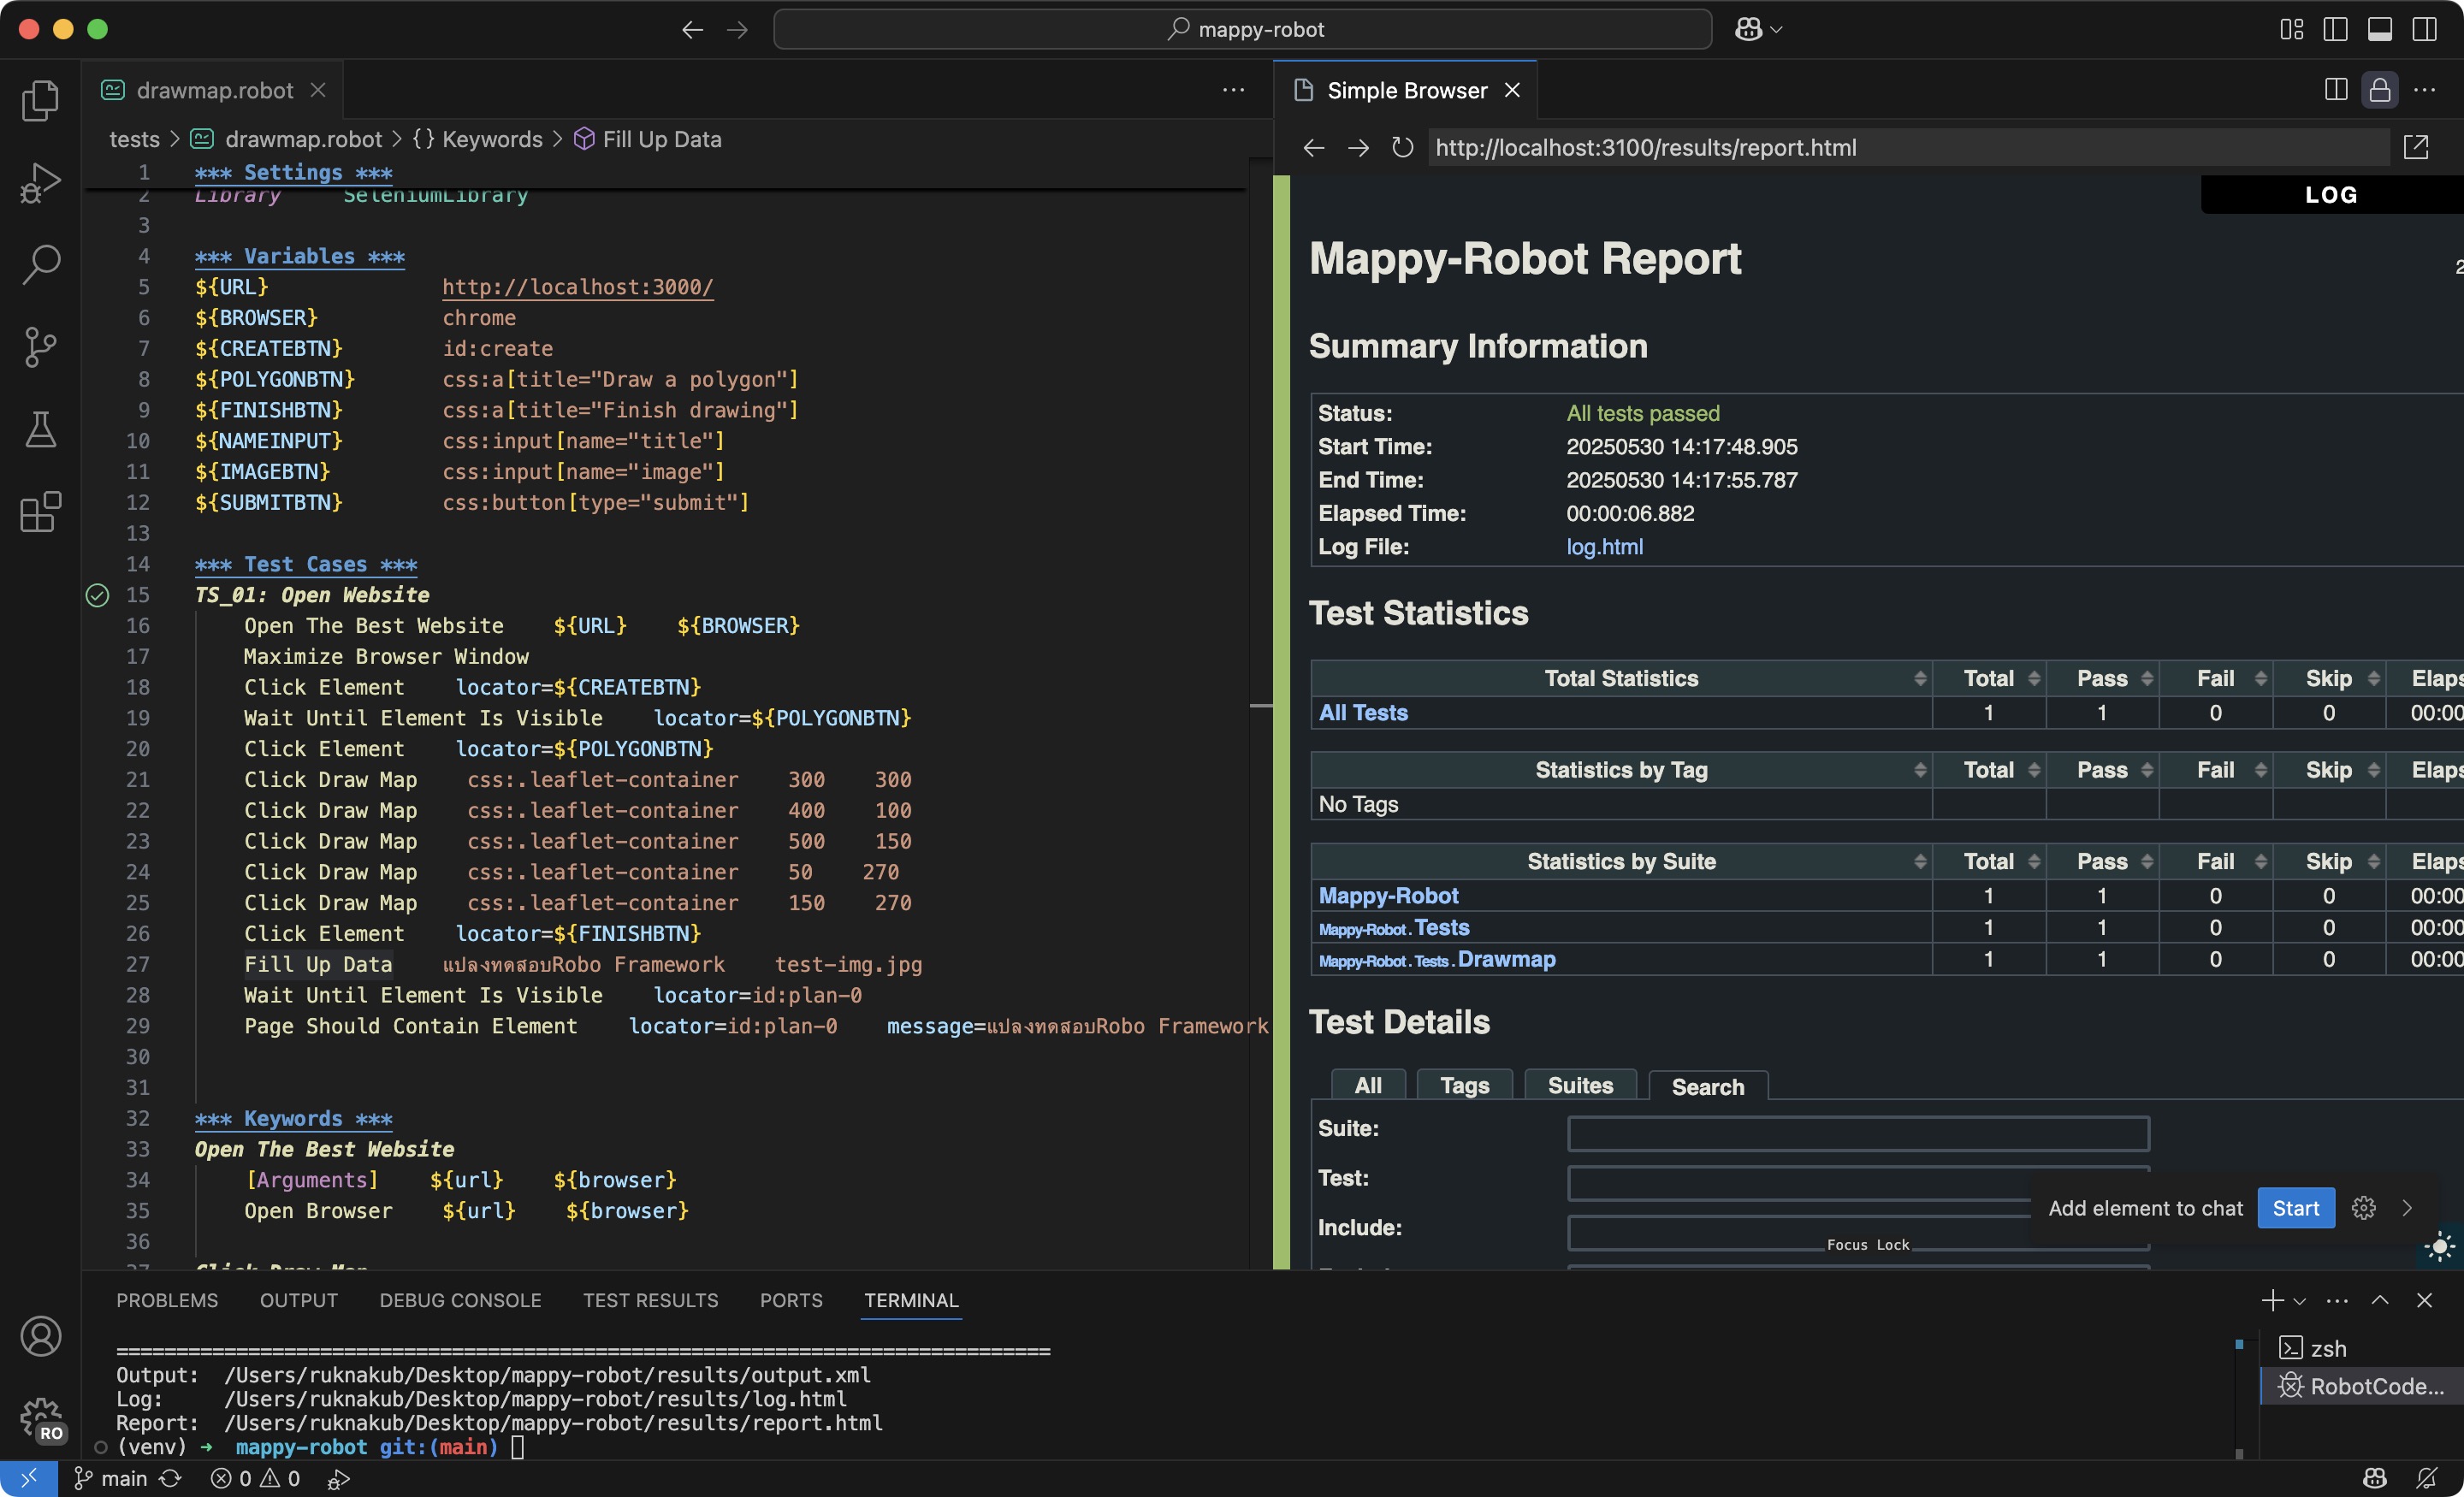Go back in editor navigation history

click(692, 30)
